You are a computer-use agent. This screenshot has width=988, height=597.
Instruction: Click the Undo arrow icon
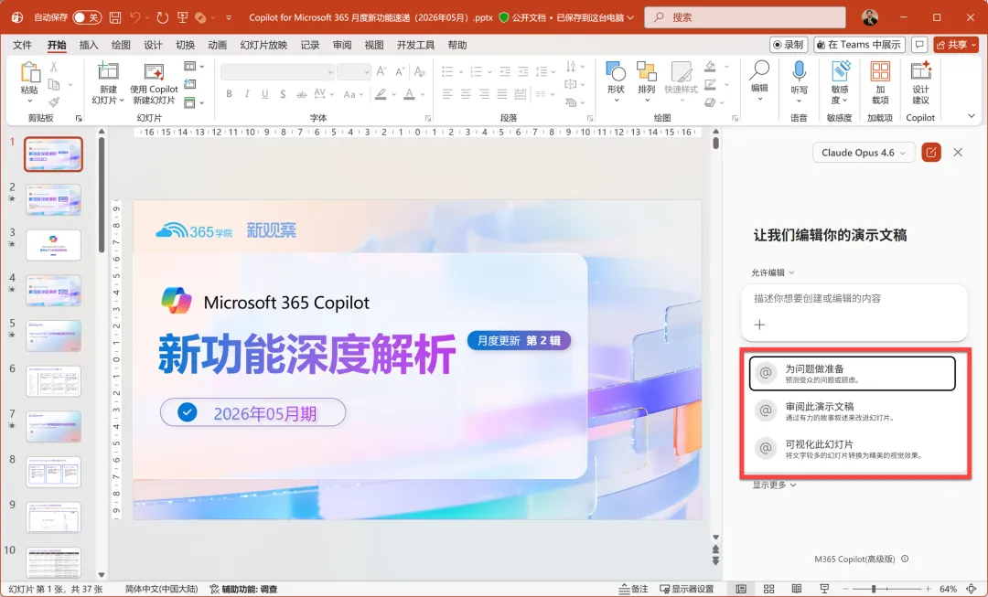pos(135,17)
